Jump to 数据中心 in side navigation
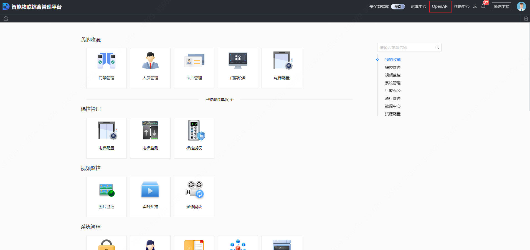 click(392, 106)
